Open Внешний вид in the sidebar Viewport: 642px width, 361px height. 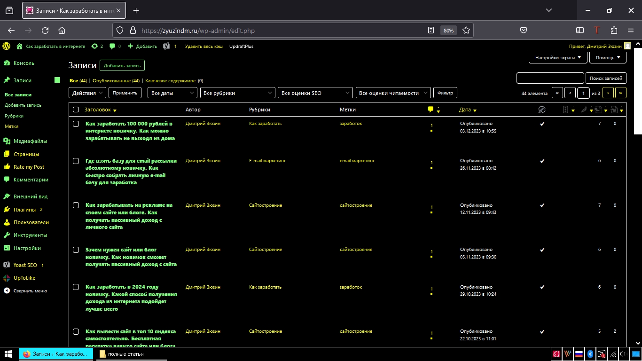31,196
